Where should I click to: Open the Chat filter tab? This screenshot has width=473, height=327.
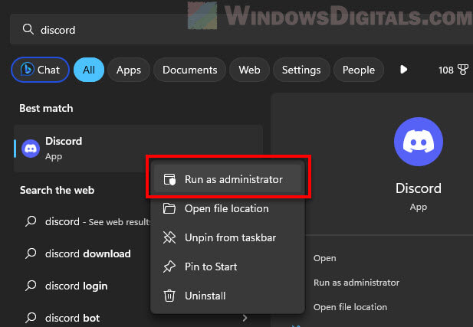[x=40, y=70]
